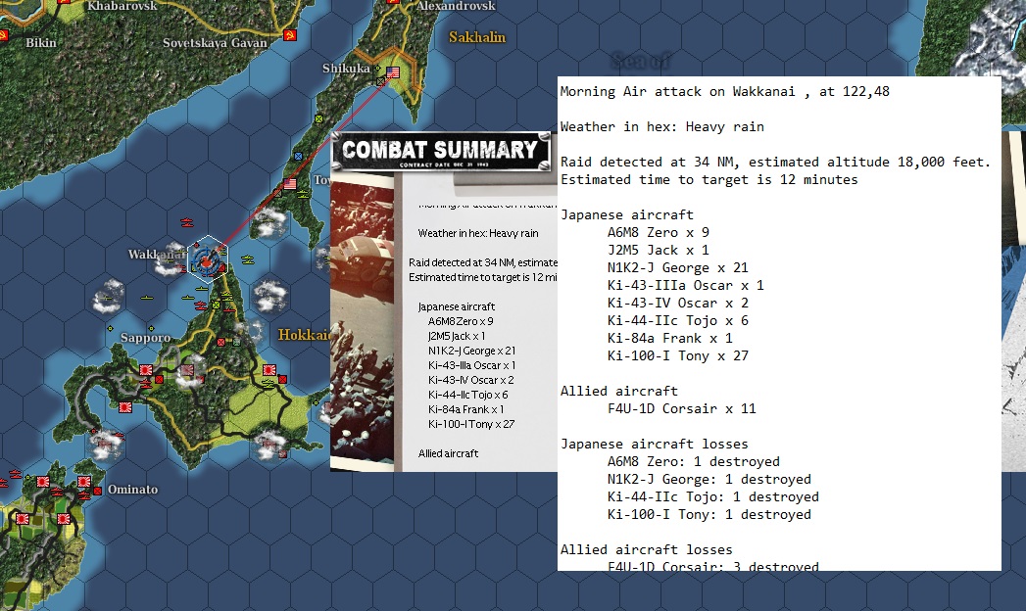Screen dimensions: 1026x611
Task: Select the green unit marker south of Wakkanai
Action: 216,305
